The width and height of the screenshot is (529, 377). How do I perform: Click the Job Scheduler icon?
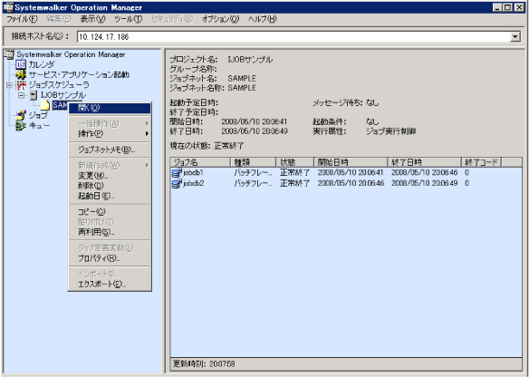21,84
